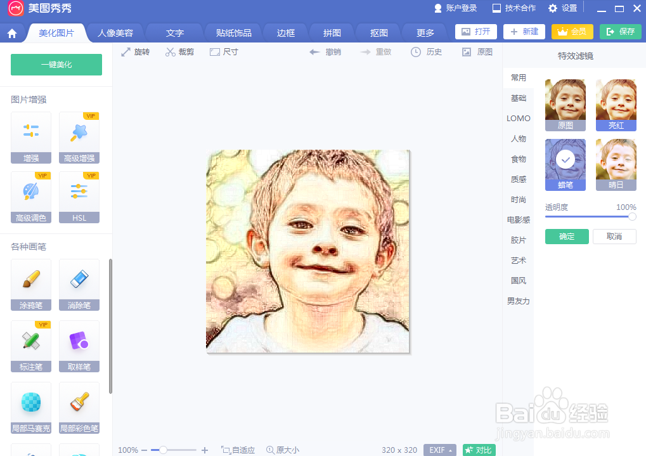646x456 pixels.
Task: Open the 高级调色 color grading tool
Action: (x=31, y=197)
